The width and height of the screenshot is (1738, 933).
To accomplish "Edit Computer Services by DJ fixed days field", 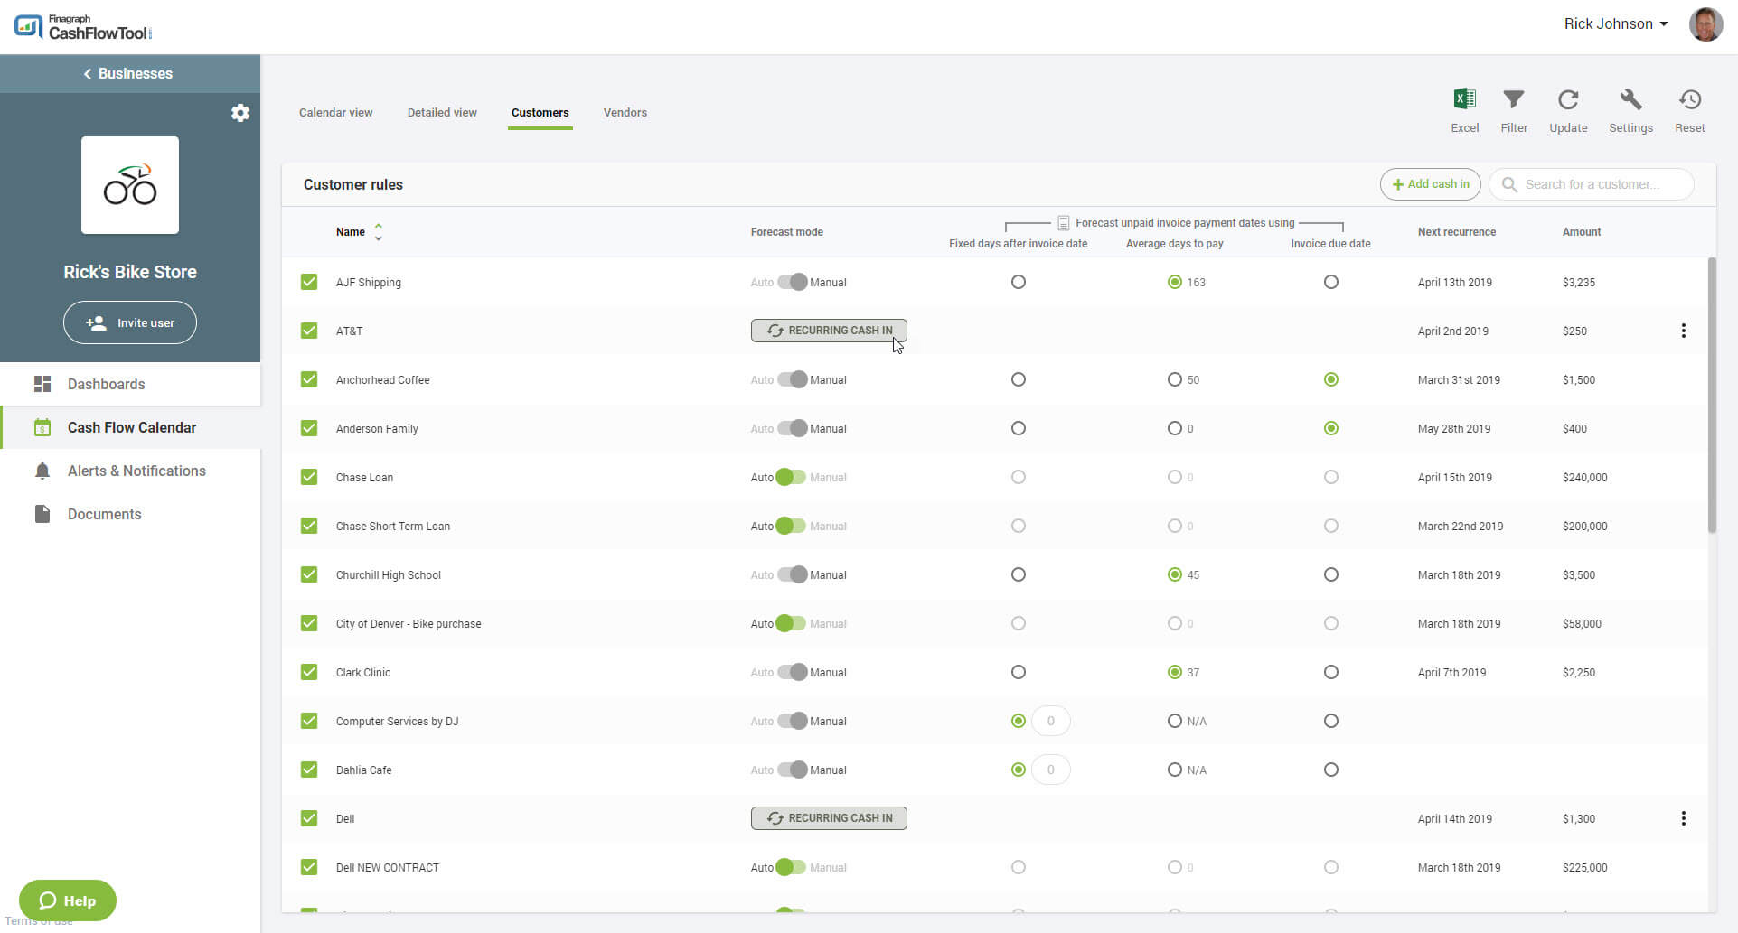I will [1050, 721].
